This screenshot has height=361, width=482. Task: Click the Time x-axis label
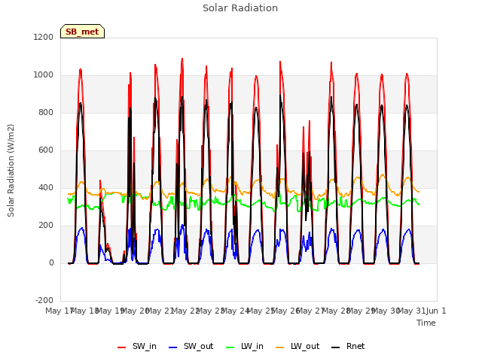pos(426,323)
